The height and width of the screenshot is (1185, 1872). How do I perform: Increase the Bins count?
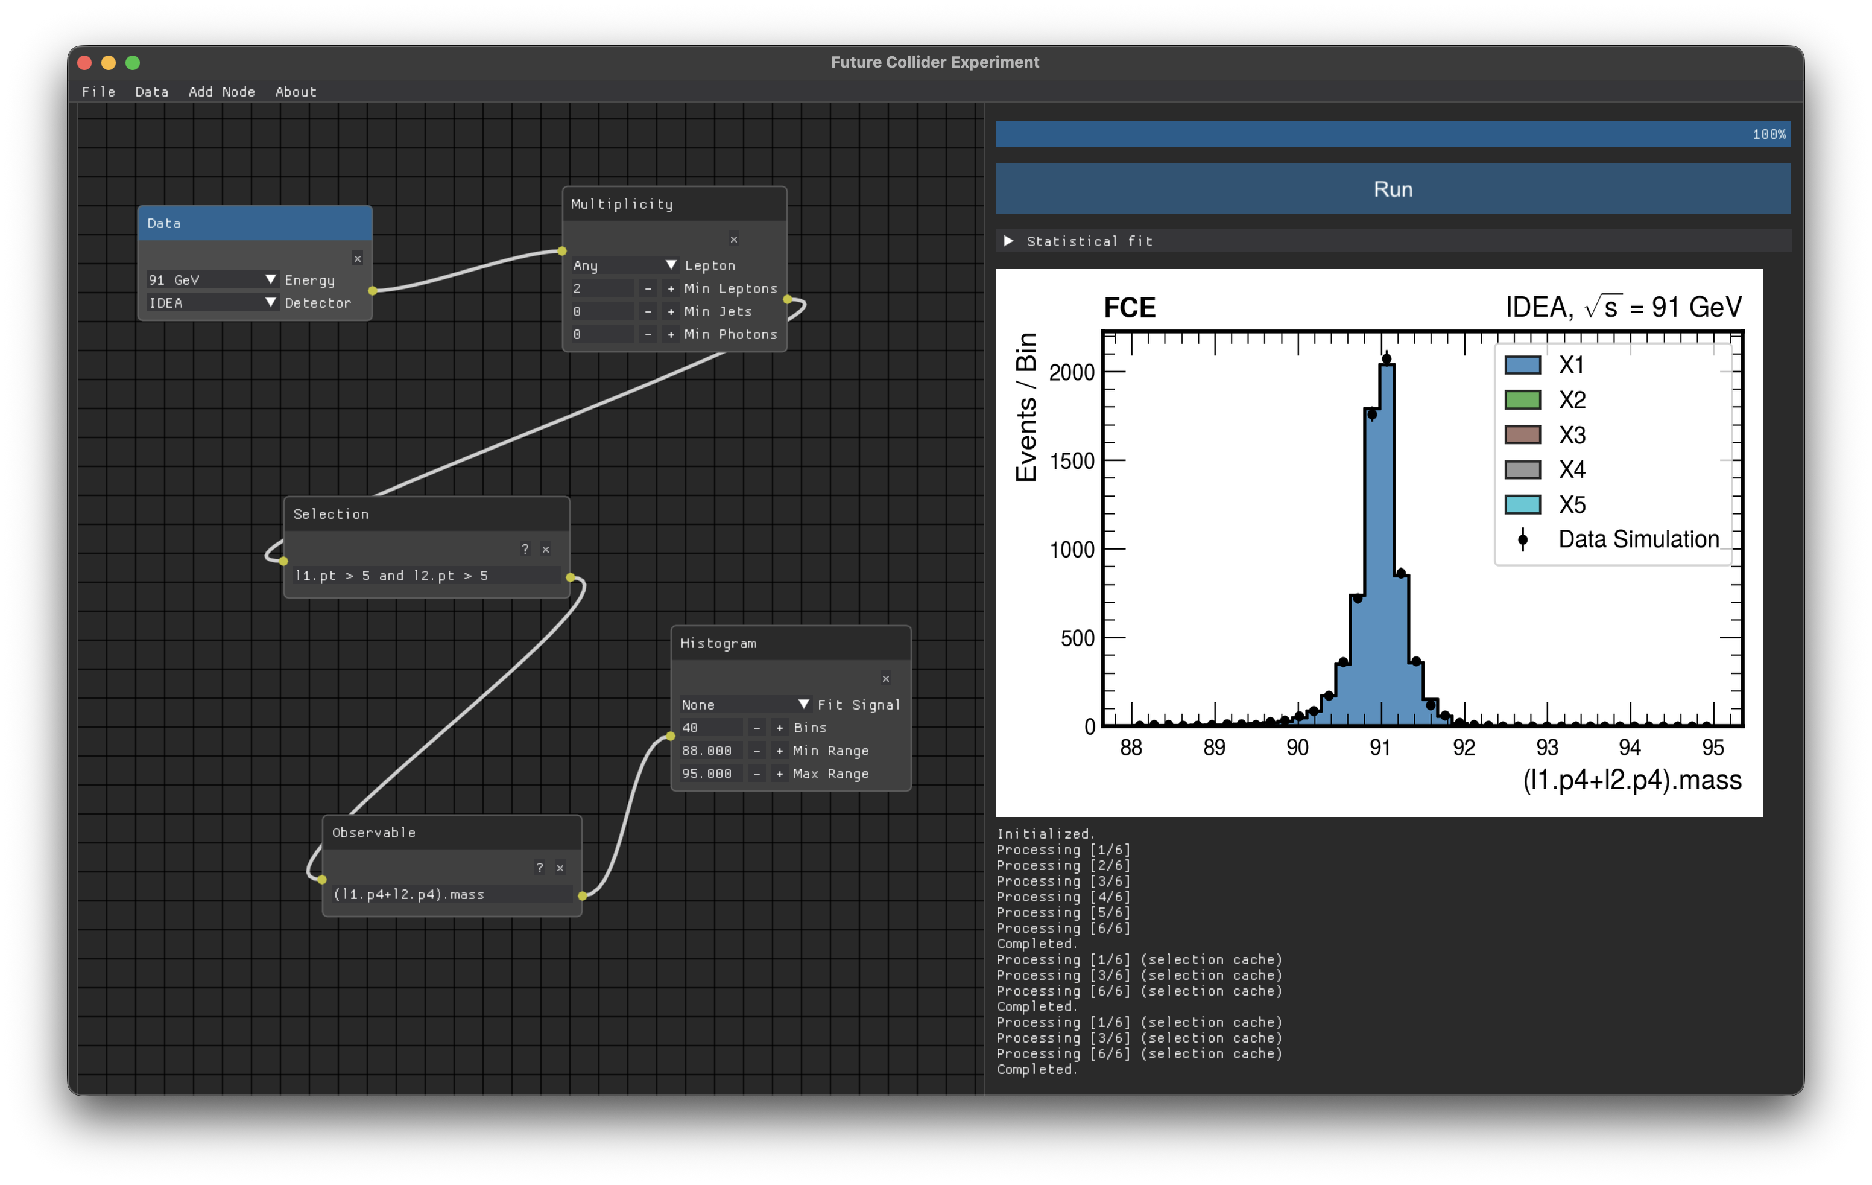780,728
